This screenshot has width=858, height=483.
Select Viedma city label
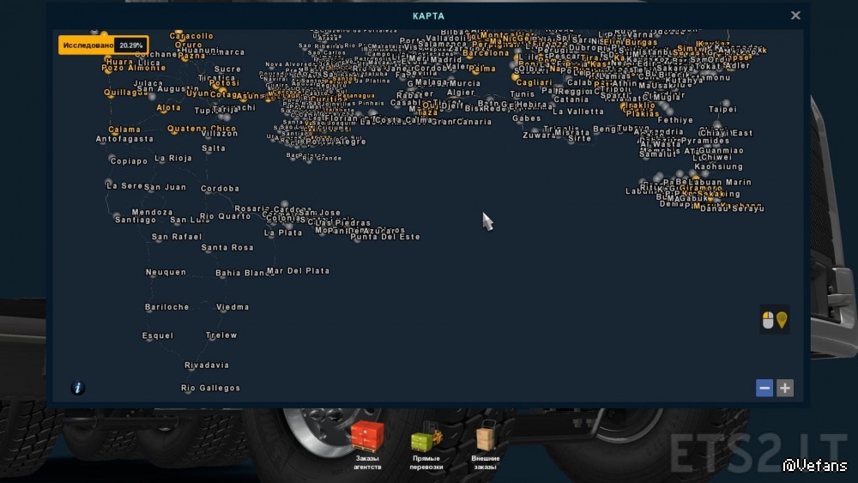[x=233, y=307]
